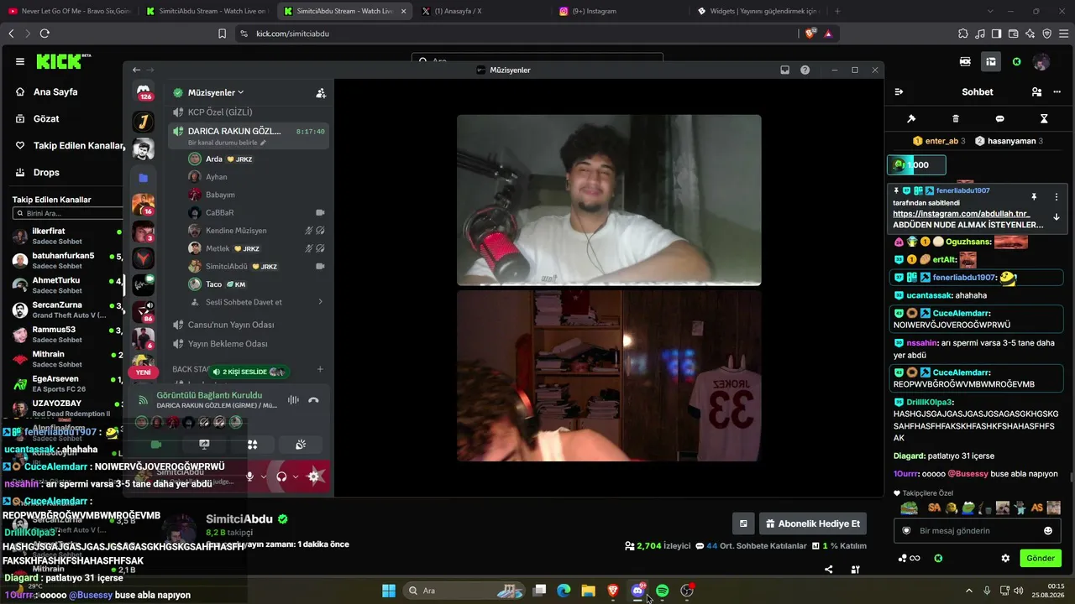
Task: Open Discord direct messages home icon
Action: [144, 93]
